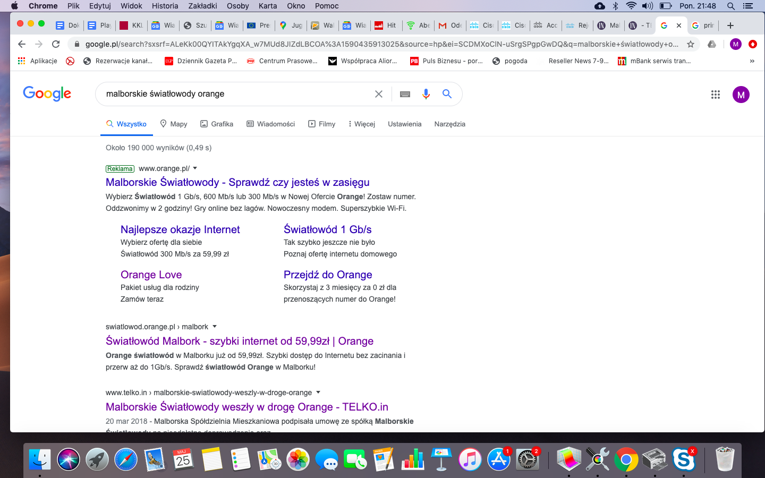Screen dimensions: 765x478
Task: Open the Przejdź do Orange sitelink
Action: click(x=328, y=275)
